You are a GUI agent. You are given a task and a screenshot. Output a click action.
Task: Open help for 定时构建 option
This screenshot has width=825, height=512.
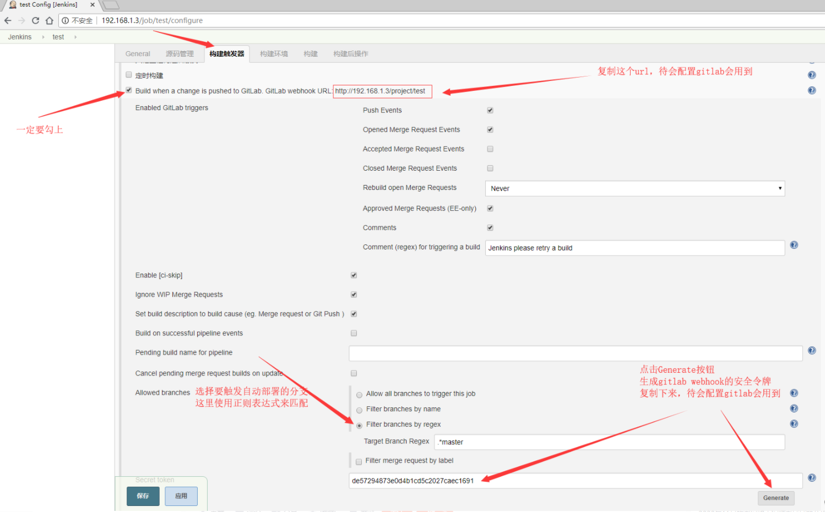[x=812, y=75]
